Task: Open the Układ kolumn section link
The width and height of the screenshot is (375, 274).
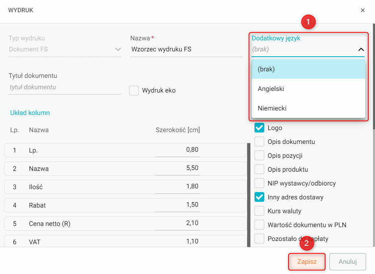Action: tap(30, 113)
